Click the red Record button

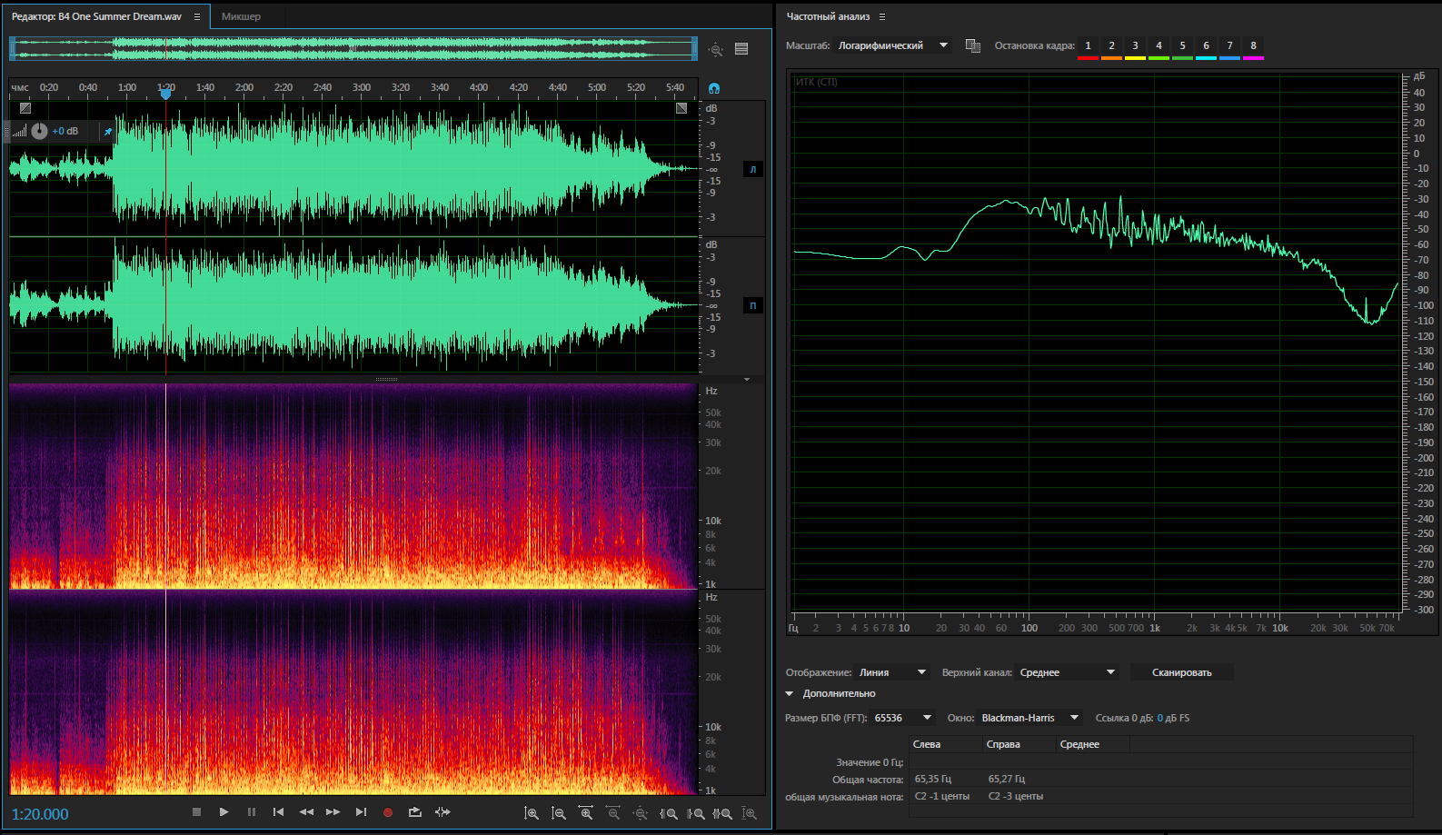pyautogui.click(x=388, y=812)
